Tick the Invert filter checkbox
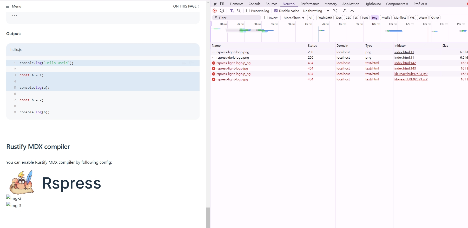 [x=266, y=18]
